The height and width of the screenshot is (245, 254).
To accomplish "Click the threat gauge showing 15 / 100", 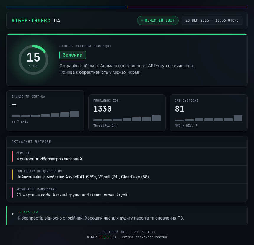I will click(x=33, y=60).
